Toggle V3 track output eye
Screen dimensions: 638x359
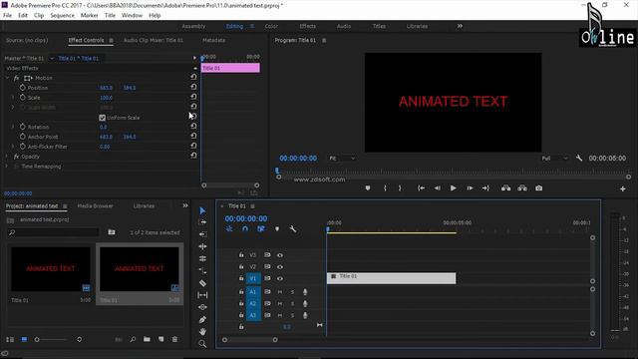280,255
